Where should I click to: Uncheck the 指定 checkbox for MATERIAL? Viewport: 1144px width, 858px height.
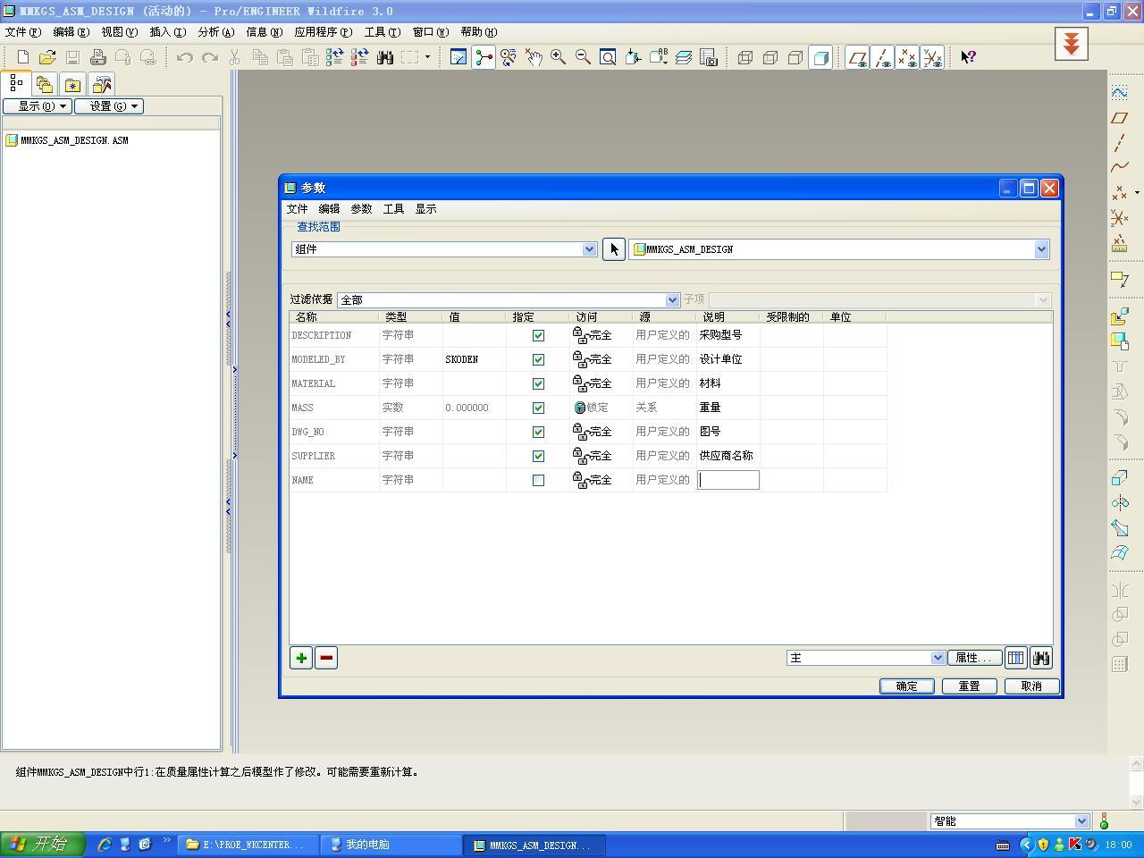(x=538, y=383)
